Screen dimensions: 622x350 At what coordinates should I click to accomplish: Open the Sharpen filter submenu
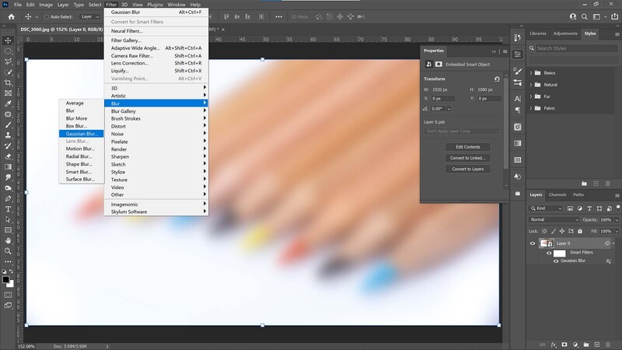point(156,157)
